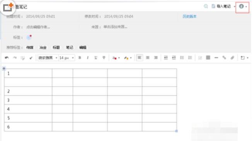Select the recommended tag 标题
The width and height of the screenshot is (252, 141).
point(56,48)
